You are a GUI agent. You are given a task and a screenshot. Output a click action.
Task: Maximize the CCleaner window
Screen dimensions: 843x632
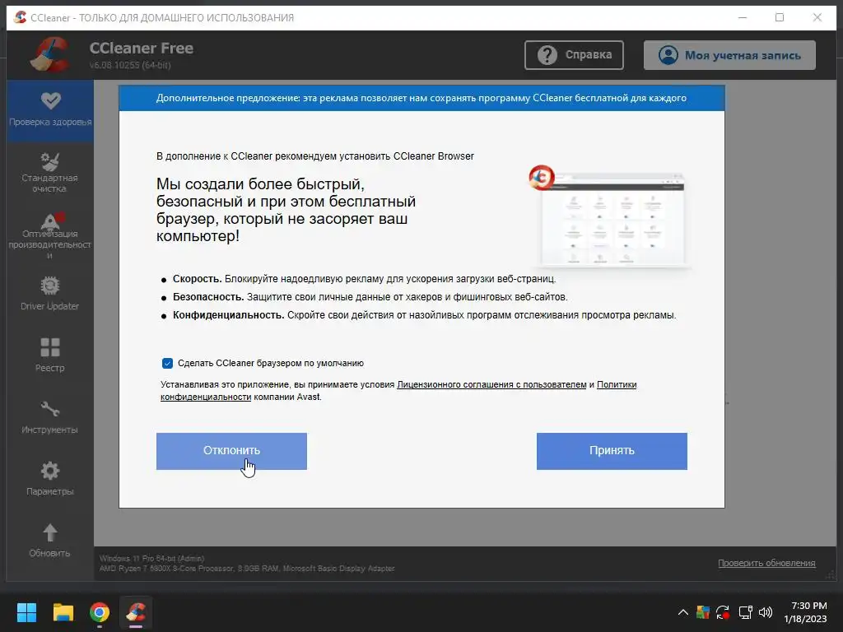(x=780, y=18)
